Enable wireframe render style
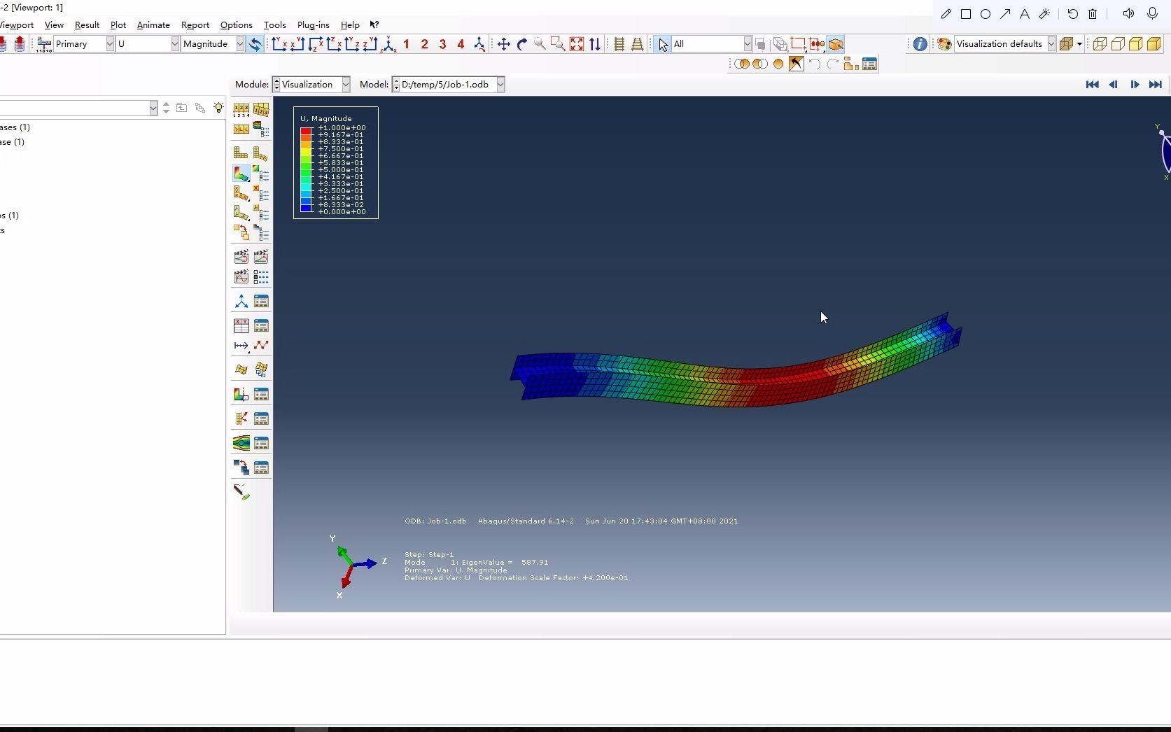 tap(1100, 44)
